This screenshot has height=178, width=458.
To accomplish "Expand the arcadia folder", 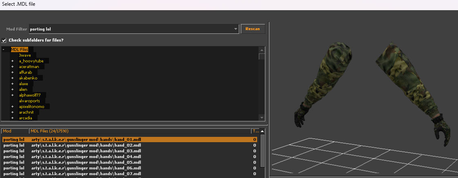I will tap(13, 118).
